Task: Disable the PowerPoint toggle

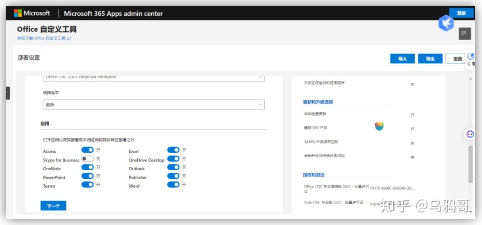Action: coord(88,176)
